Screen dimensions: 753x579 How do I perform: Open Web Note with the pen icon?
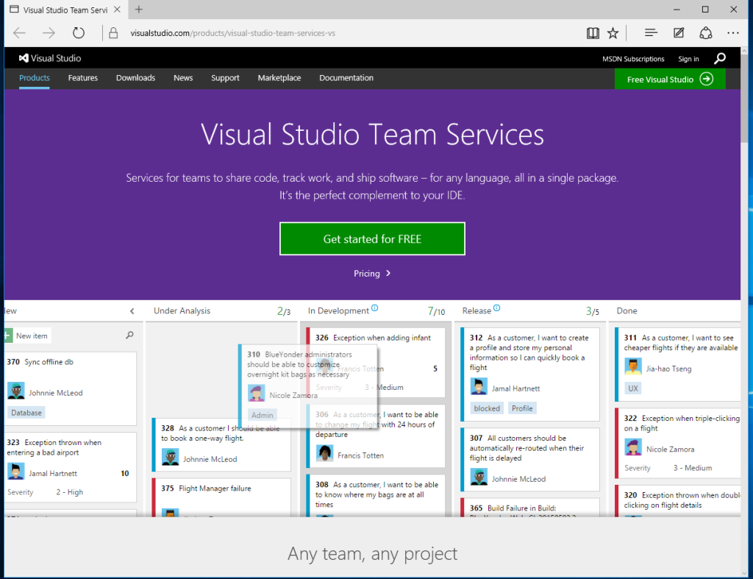pyautogui.click(x=678, y=32)
